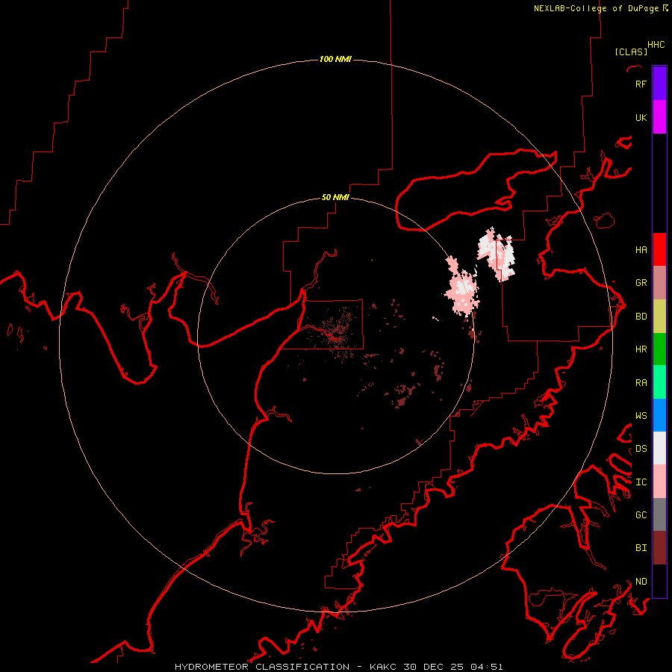Click the RA legend label
Image resolution: width=672 pixels, height=672 pixels.
point(641,382)
